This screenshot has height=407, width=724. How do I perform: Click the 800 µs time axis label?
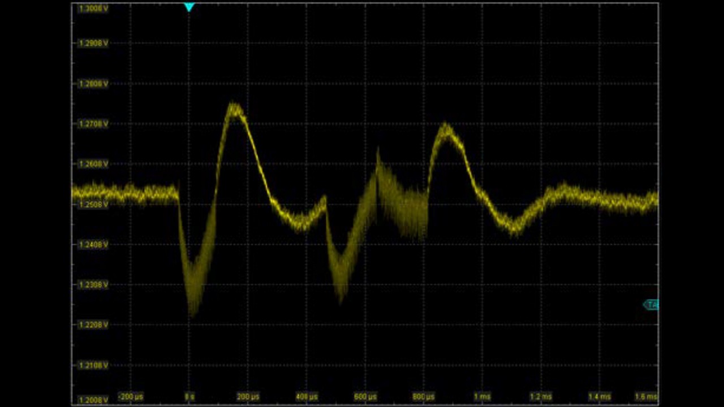(423, 397)
